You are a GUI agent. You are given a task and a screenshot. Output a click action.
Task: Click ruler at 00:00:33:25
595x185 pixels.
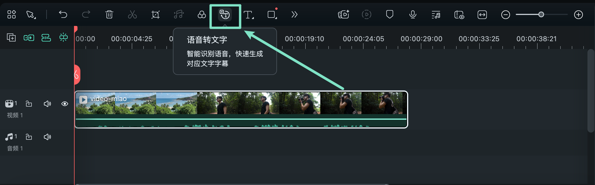pyautogui.click(x=479, y=39)
